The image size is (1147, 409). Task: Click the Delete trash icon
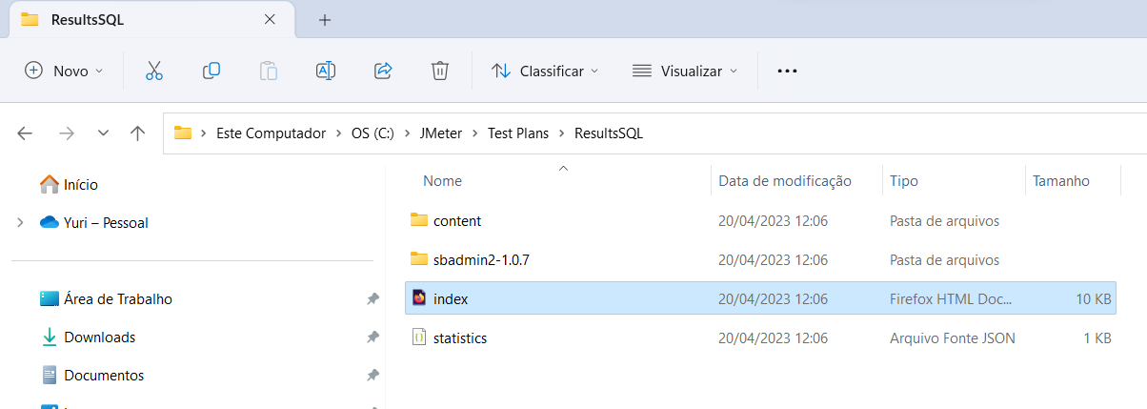pos(439,71)
